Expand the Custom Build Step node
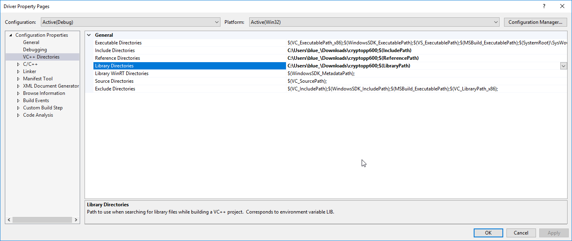The image size is (572, 241). (18, 107)
